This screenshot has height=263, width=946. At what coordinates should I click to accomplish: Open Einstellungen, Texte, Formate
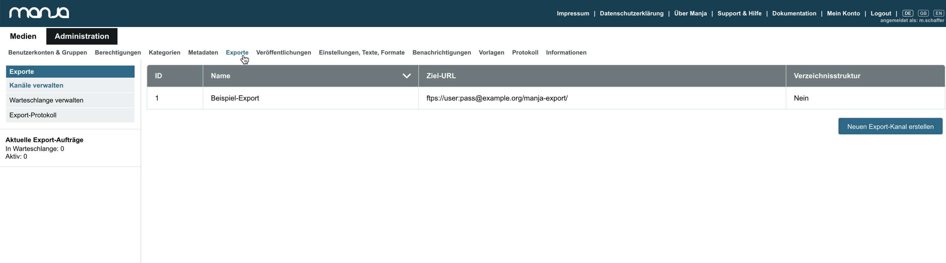coord(362,52)
